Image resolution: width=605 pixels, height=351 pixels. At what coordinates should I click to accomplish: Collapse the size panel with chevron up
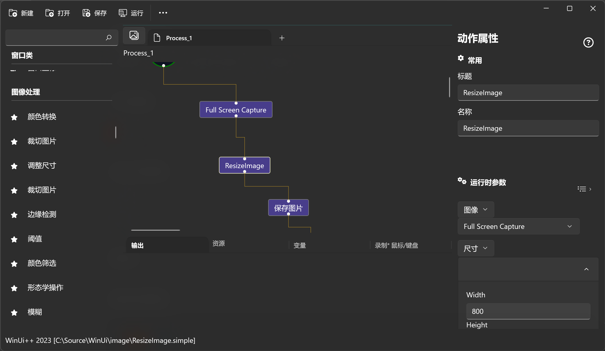586,269
